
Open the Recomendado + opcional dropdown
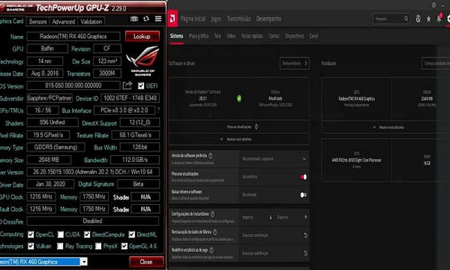point(274,159)
